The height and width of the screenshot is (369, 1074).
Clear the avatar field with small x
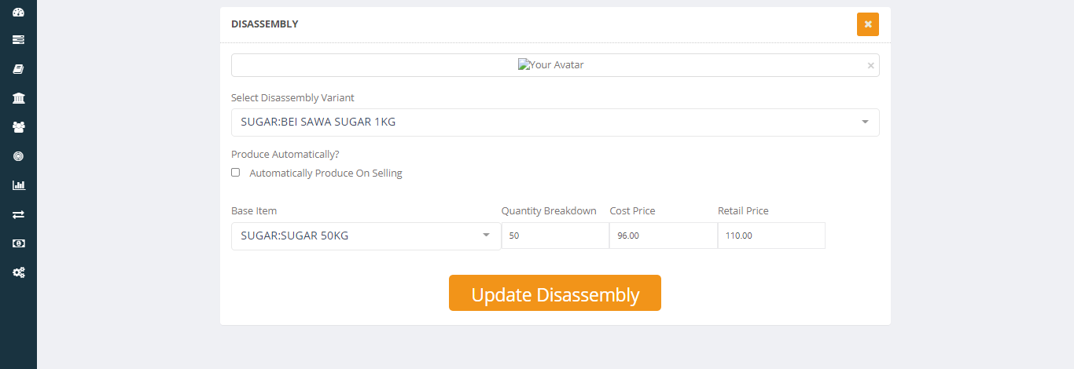pos(870,66)
